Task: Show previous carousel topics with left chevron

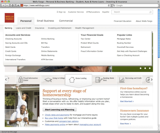Action: point(6,80)
